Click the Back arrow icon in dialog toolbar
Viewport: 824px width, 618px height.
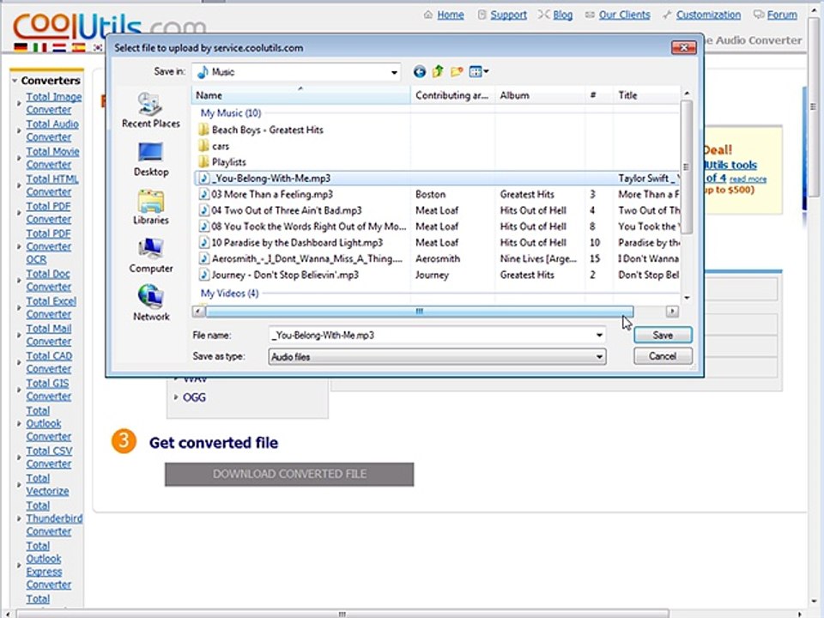click(x=419, y=71)
